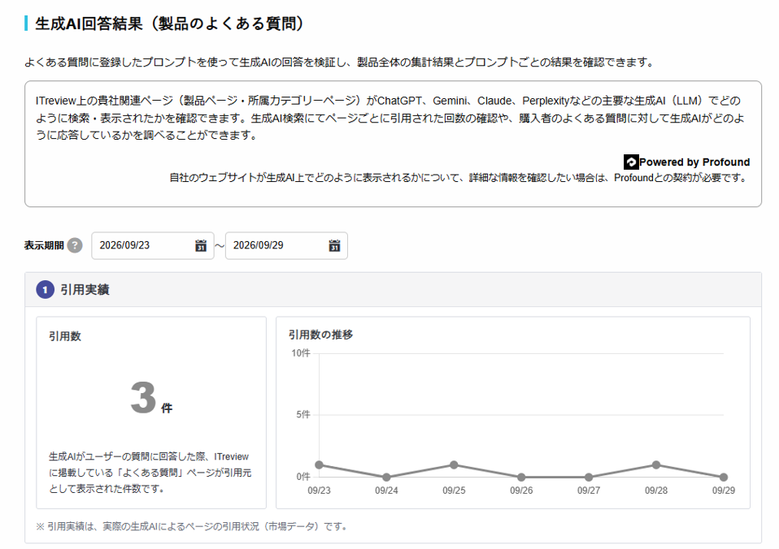Click the 生成AI回答結果 page heading
Viewport: 779px width, 549px height.
point(169,24)
